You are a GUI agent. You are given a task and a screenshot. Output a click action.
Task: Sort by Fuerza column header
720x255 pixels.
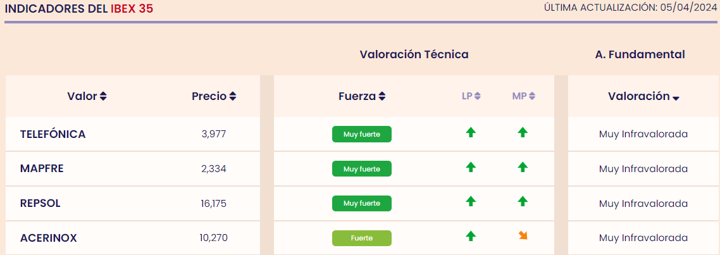tap(362, 96)
